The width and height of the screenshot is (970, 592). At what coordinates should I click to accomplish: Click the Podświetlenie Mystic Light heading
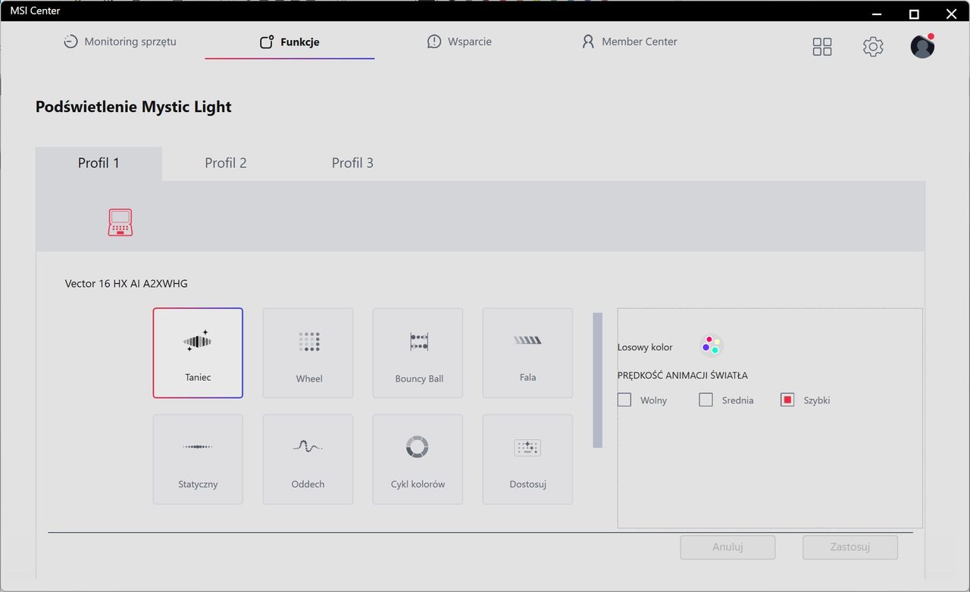point(133,107)
